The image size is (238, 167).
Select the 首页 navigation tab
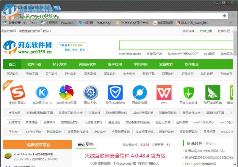pos(12,64)
